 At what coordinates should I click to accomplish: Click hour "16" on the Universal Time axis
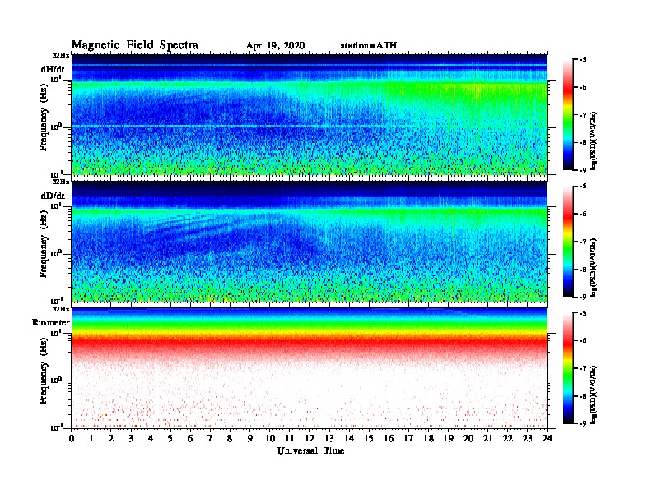click(389, 438)
